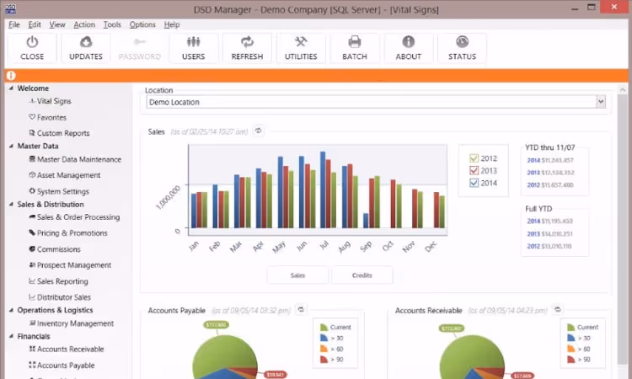Screen dimensions: 632x379
Task: Click the DSD Manager app icon in title bar
Action: click(x=10, y=9)
